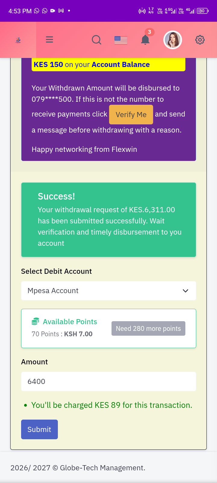The width and height of the screenshot is (217, 483).
Task: Click the chevron on Select Debit Account
Action: (x=185, y=291)
